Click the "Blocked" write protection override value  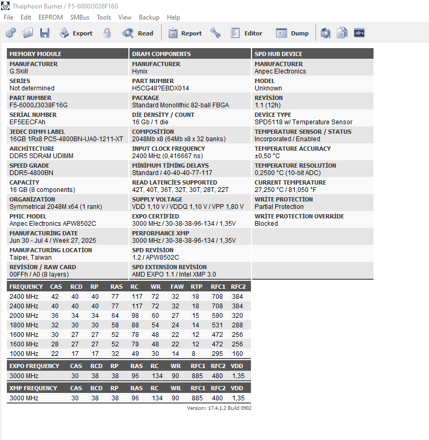tap(266, 224)
